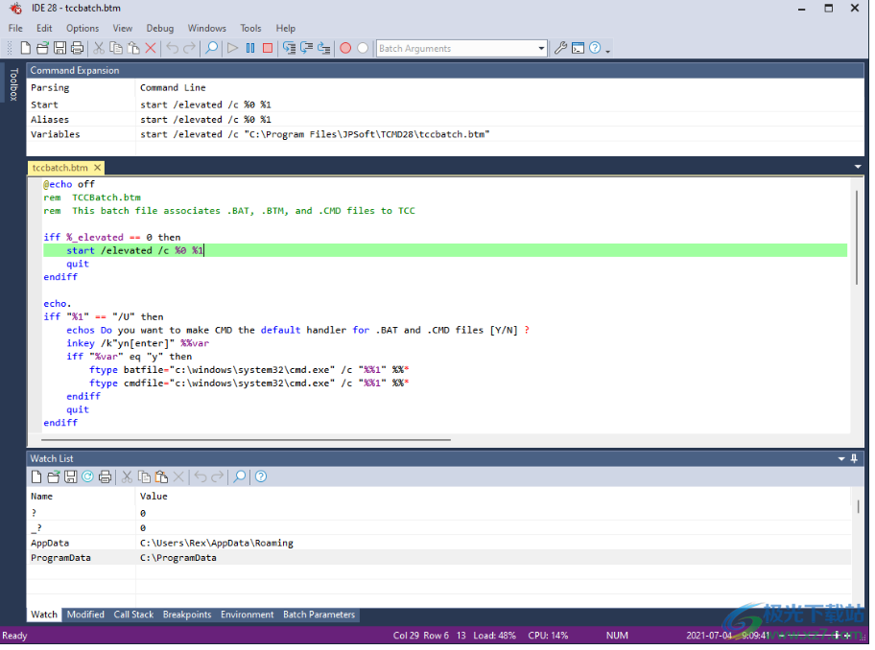Click the editor vertical scrollbar thumb
The image size is (875, 650).
click(857, 238)
